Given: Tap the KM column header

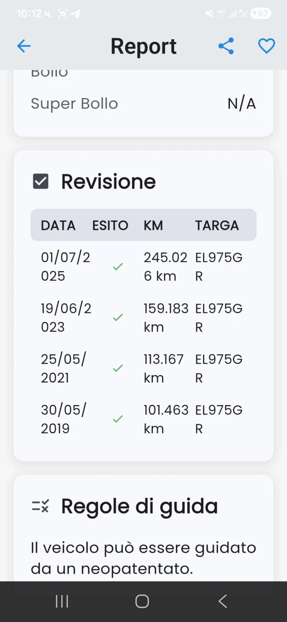Looking at the screenshot, I should (x=153, y=226).
